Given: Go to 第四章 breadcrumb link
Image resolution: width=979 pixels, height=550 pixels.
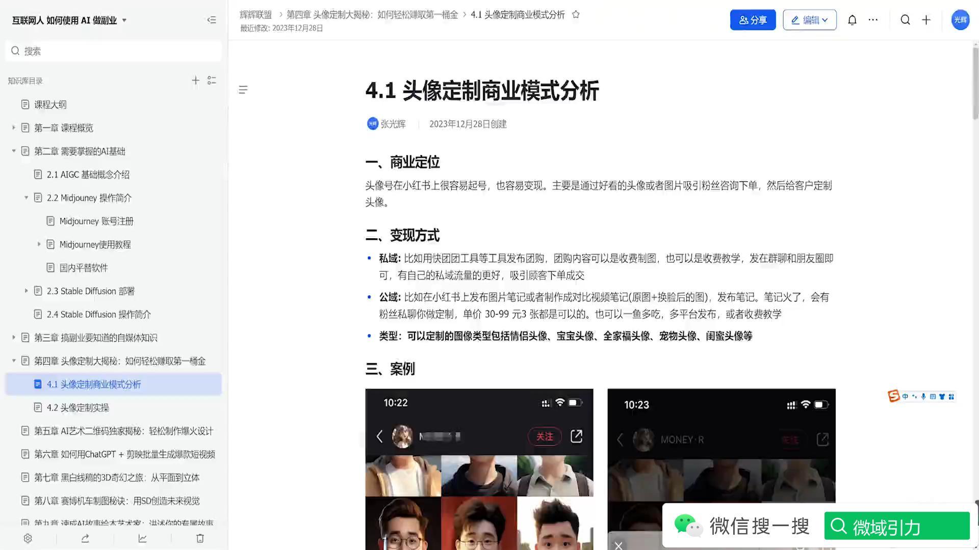Looking at the screenshot, I should (x=372, y=15).
